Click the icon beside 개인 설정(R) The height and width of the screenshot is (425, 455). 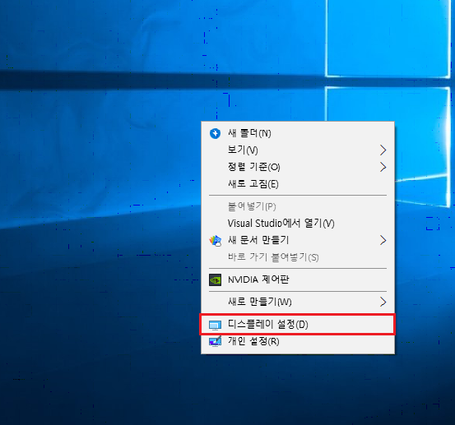[x=215, y=341]
